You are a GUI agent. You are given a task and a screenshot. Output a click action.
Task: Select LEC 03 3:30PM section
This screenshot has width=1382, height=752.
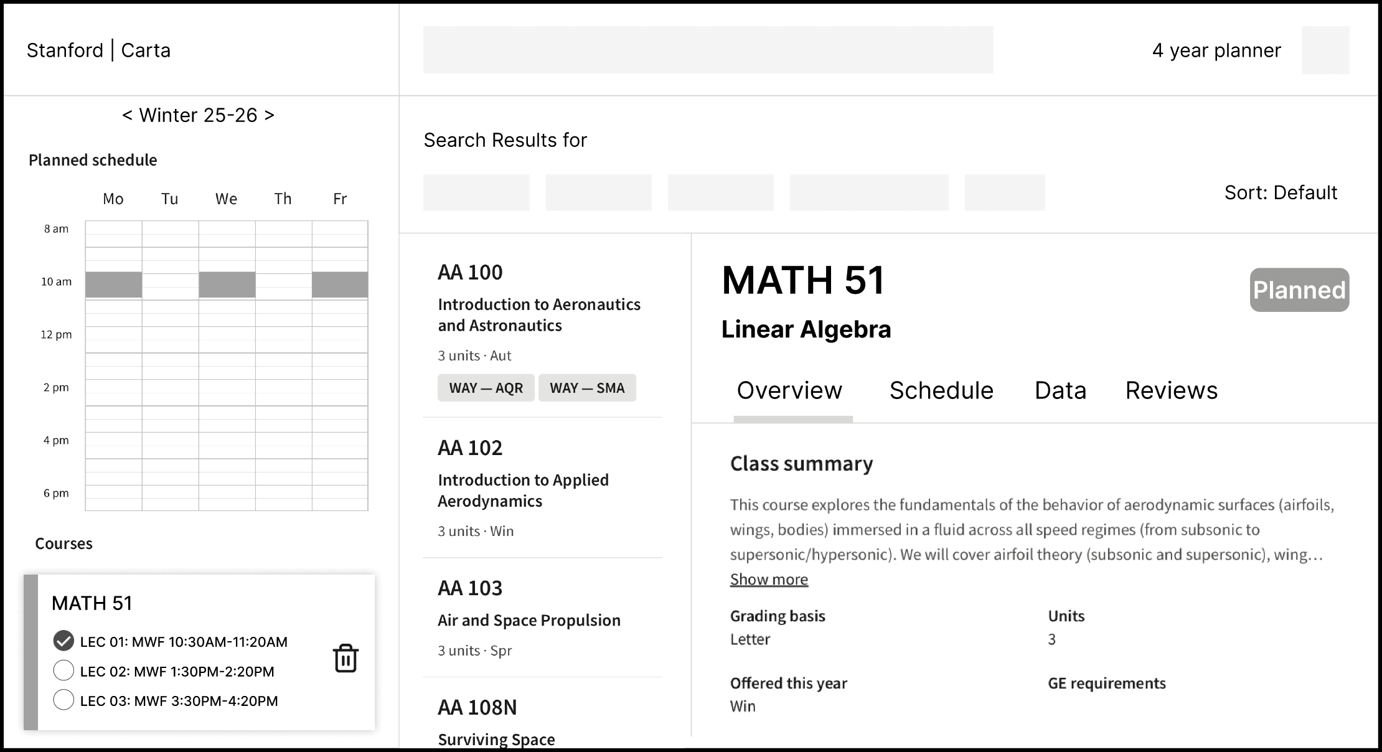[63, 700]
